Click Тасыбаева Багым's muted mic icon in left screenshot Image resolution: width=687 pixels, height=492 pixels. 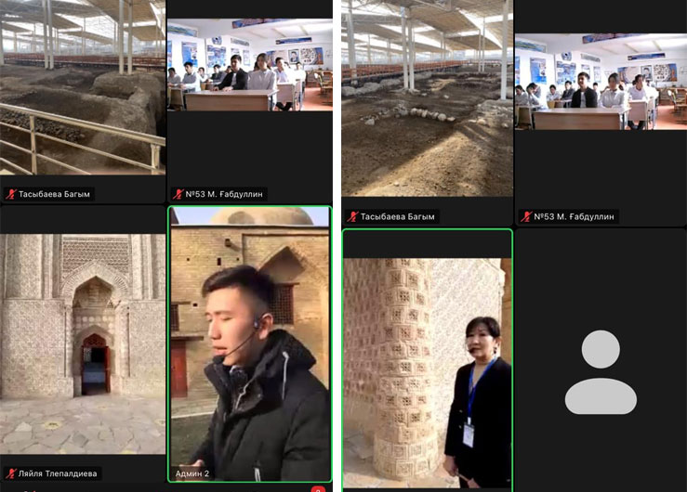11,194
